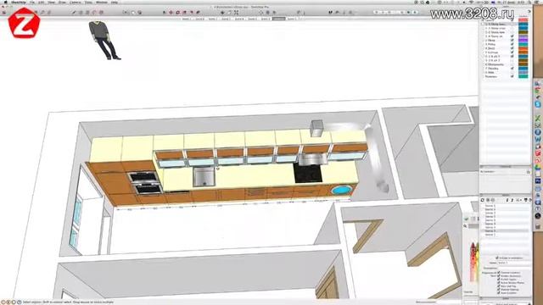The image size is (543, 305).
Task: Activate the Orbit camera tool
Action: (222, 13)
